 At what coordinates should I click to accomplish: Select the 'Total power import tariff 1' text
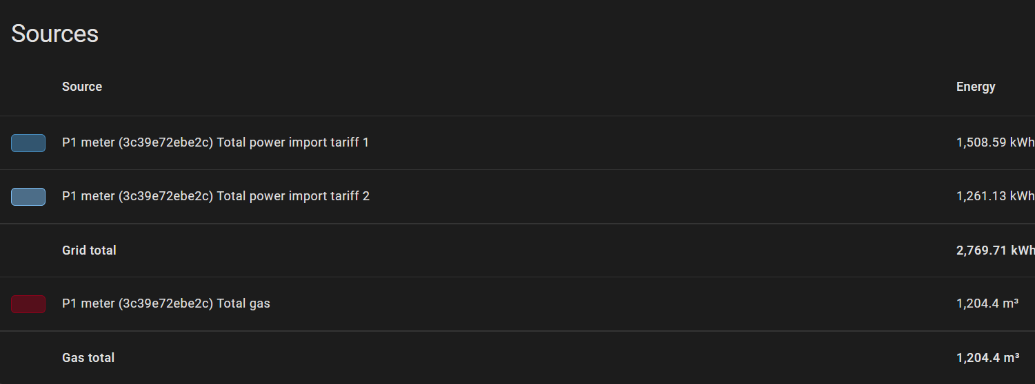point(293,142)
